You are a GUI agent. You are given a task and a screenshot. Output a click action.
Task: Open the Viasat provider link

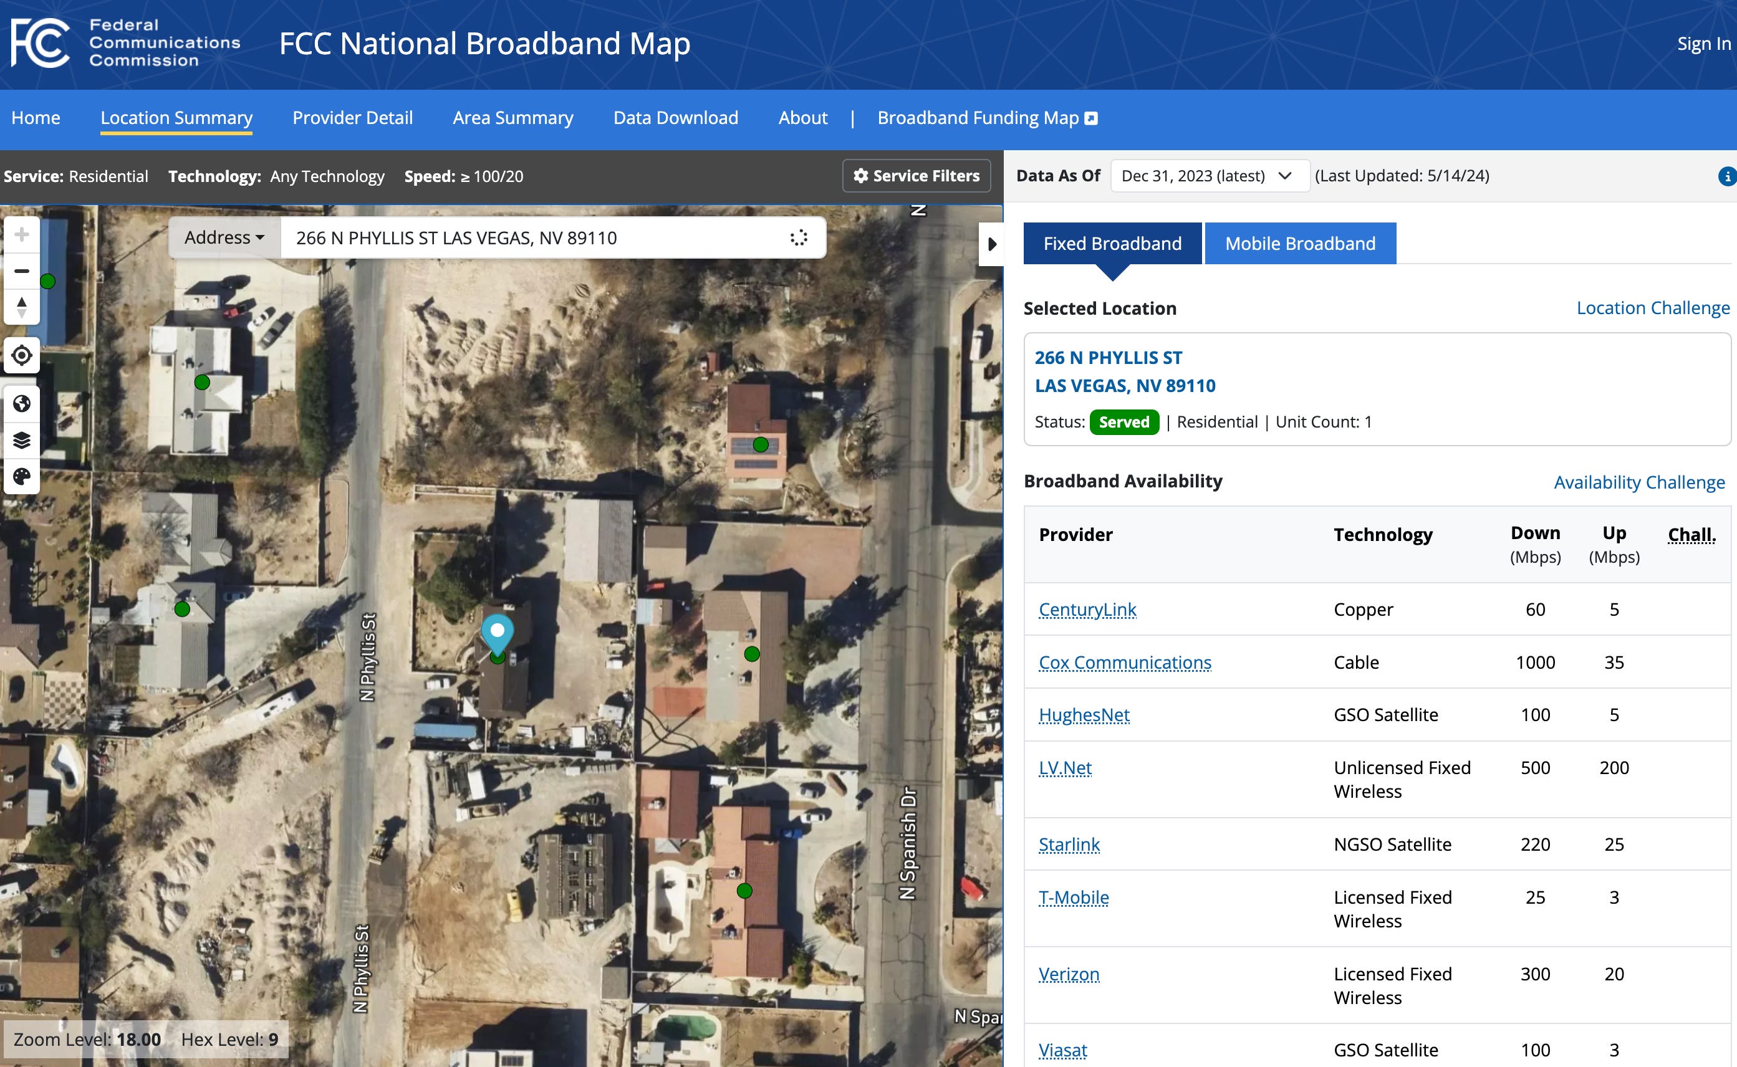click(1062, 1050)
